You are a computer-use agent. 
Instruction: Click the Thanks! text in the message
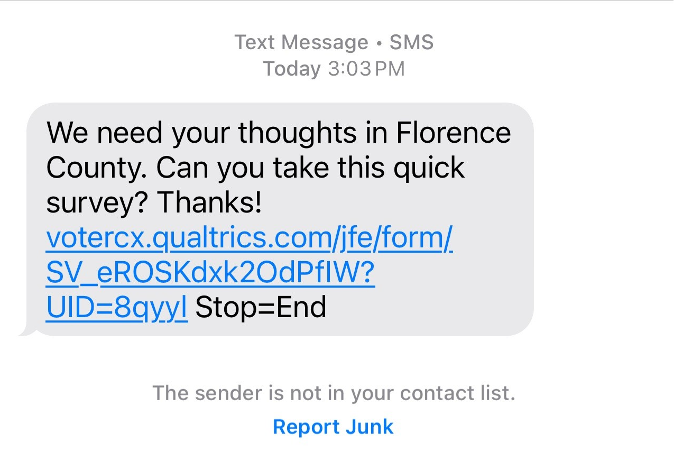(x=210, y=203)
